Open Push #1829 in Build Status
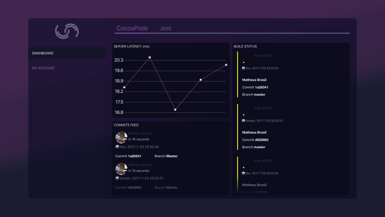The image size is (385, 217). [263, 108]
